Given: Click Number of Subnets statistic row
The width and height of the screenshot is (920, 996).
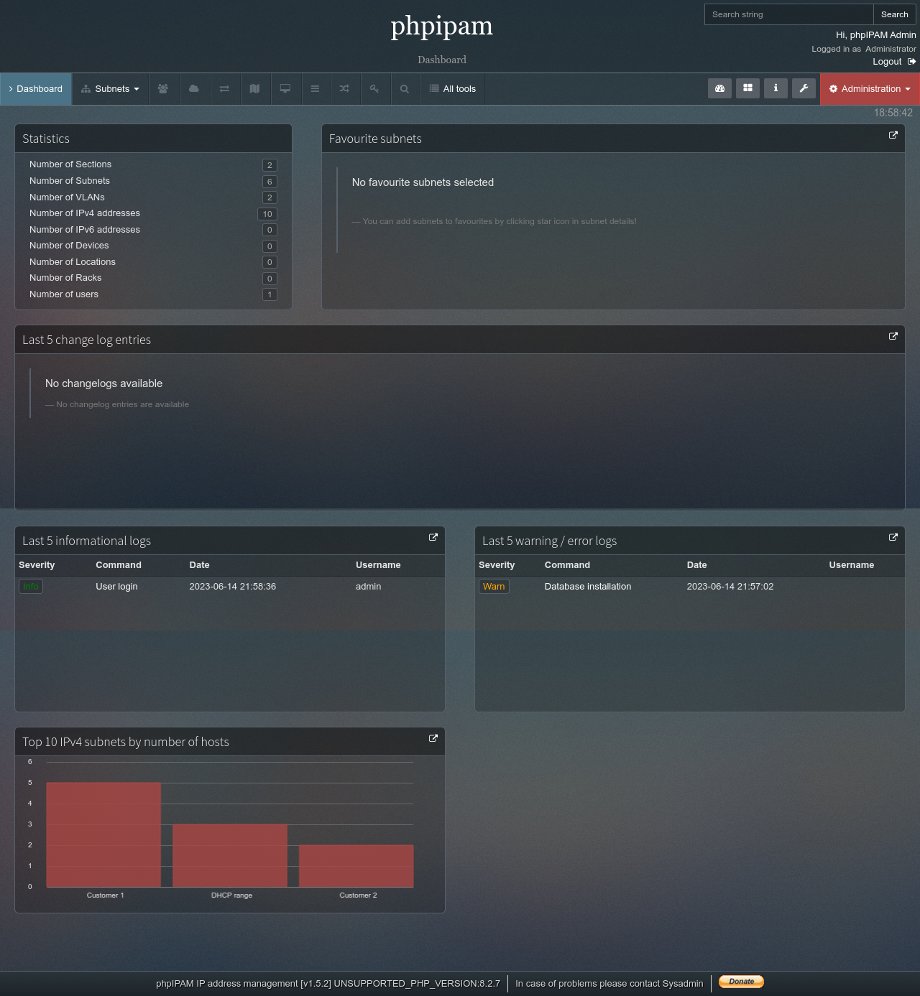Looking at the screenshot, I should (153, 181).
